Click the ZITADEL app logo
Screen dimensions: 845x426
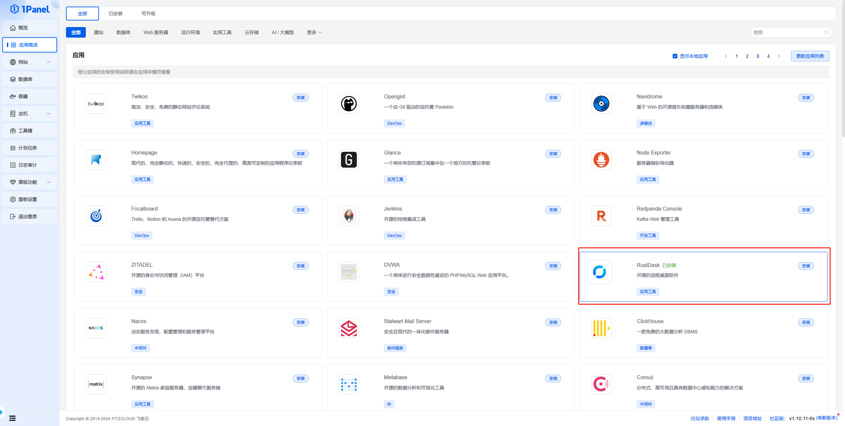coord(96,272)
